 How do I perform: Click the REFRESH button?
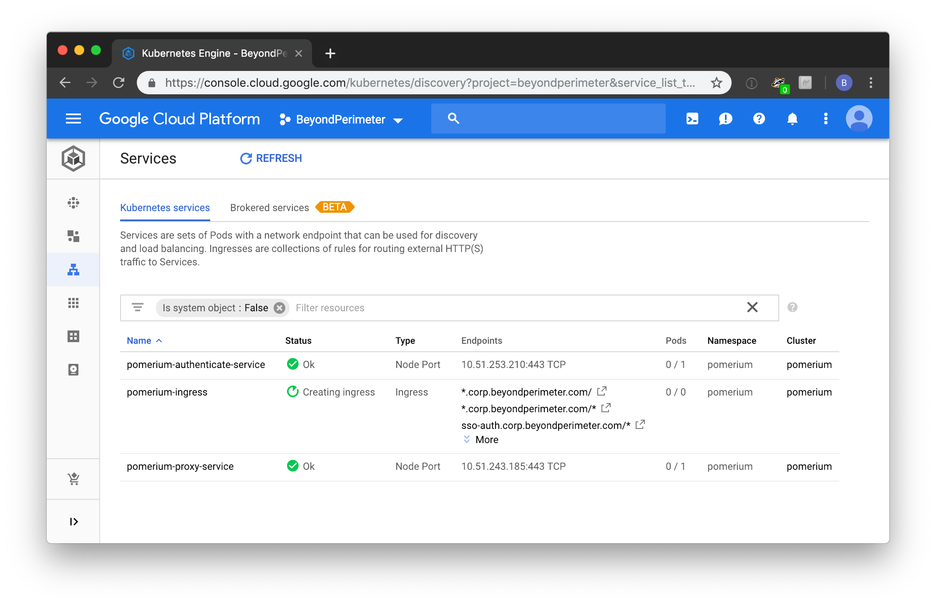(x=271, y=159)
